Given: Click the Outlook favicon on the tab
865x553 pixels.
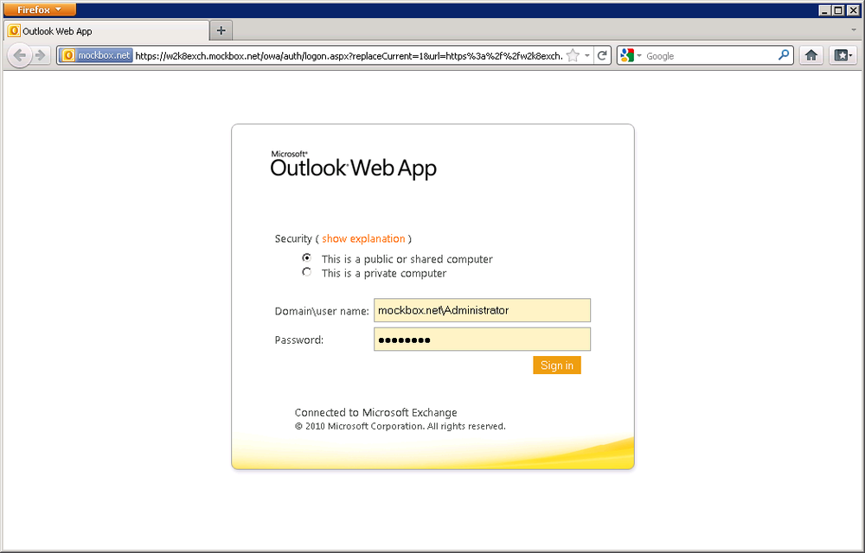Looking at the screenshot, I should pyautogui.click(x=14, y=31).
